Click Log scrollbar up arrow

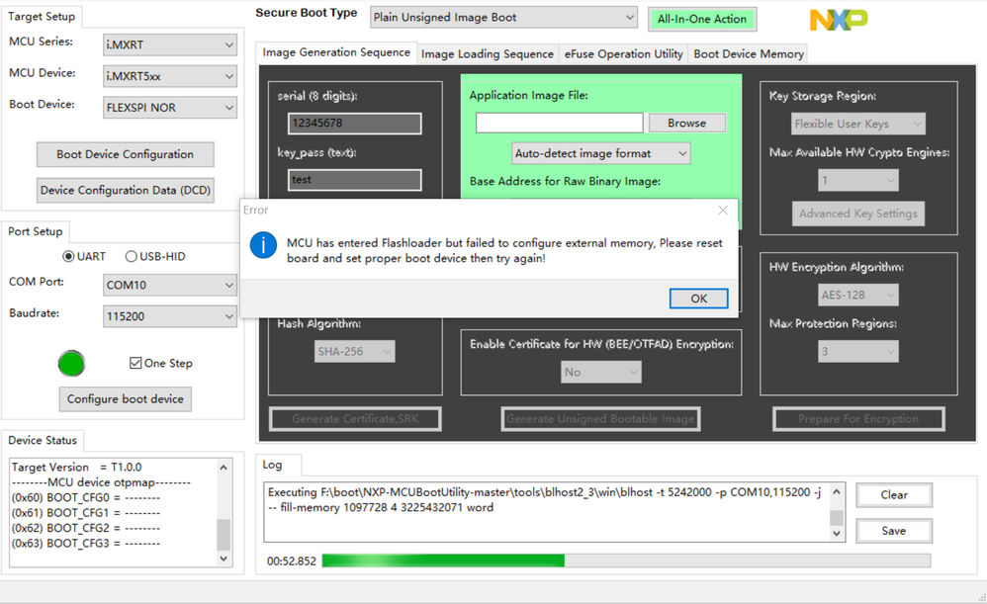click(x=837, y=492)
